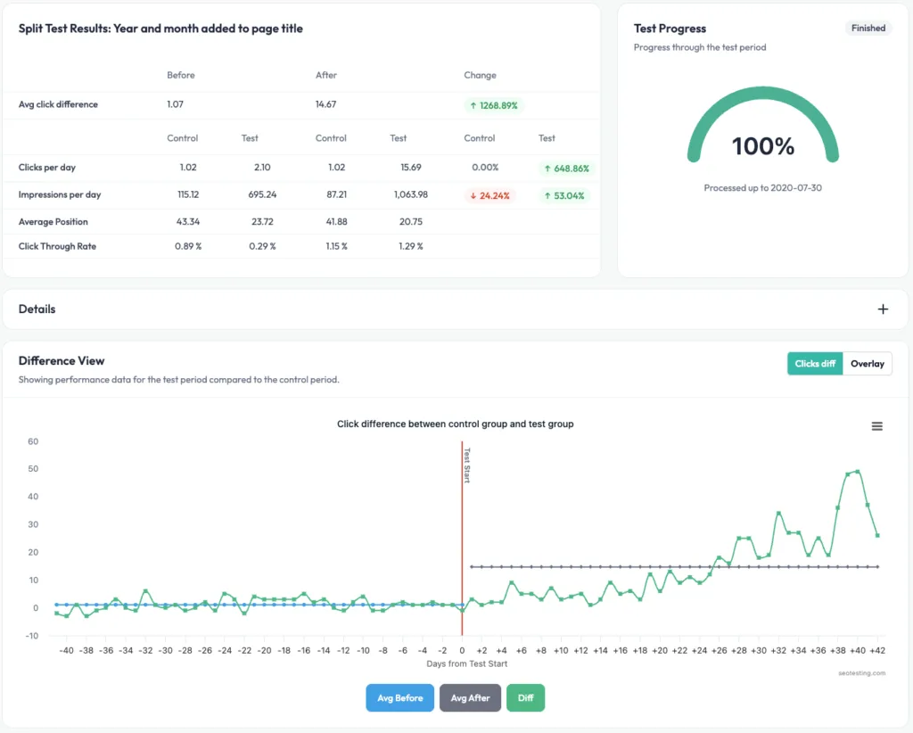Toggle the Diff series visibility
Screen dimensions: 913x733
click(x=525, y=698)
